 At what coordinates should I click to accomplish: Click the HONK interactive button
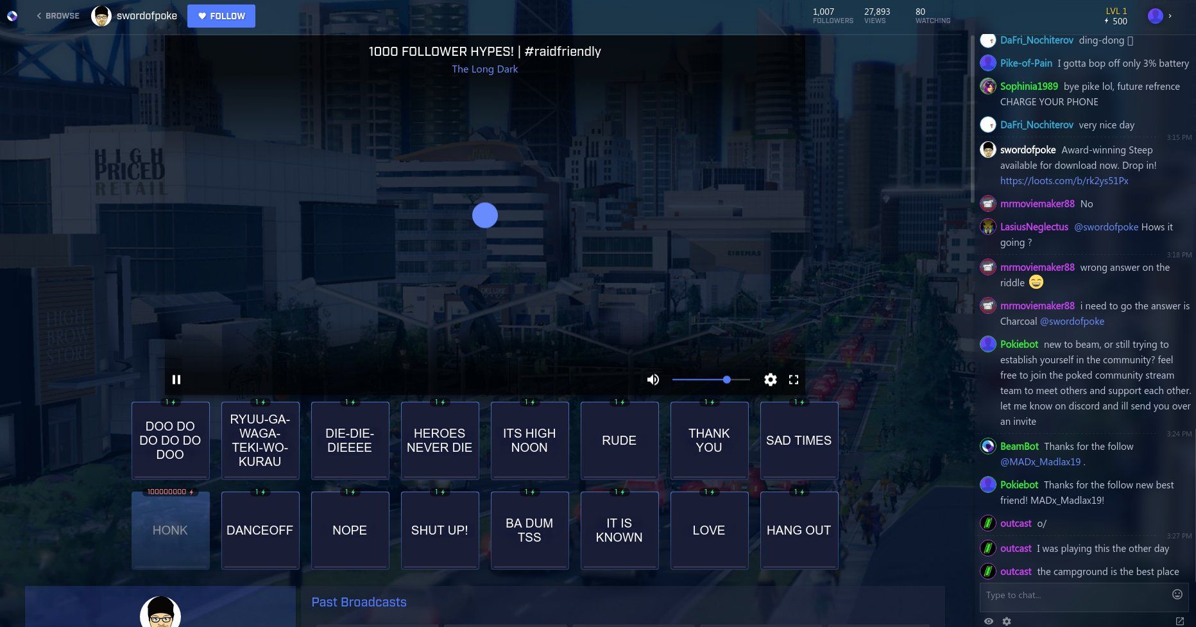(x=170, y=530)
